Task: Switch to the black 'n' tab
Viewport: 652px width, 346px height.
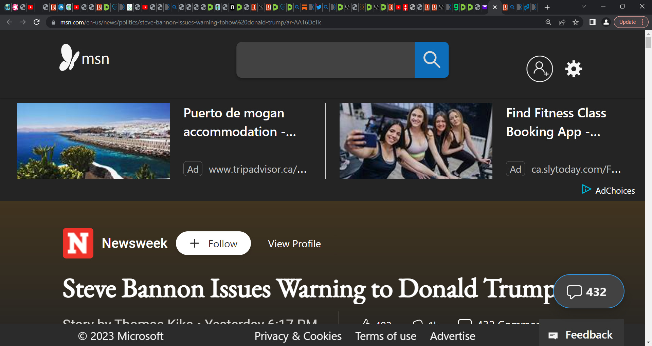Action: pos(232,7)
